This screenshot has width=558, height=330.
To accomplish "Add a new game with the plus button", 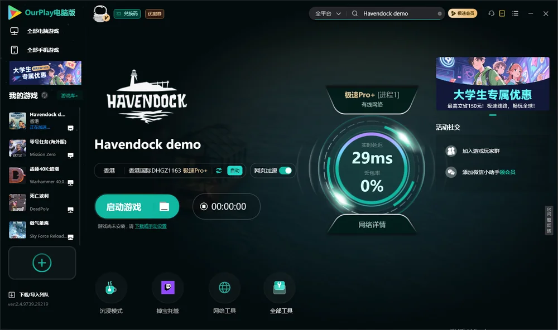I will tap(42, 263).
